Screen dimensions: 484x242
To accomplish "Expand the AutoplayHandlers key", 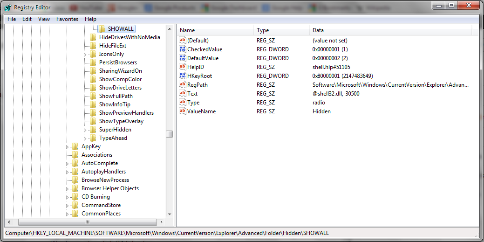I will [67, 172].
